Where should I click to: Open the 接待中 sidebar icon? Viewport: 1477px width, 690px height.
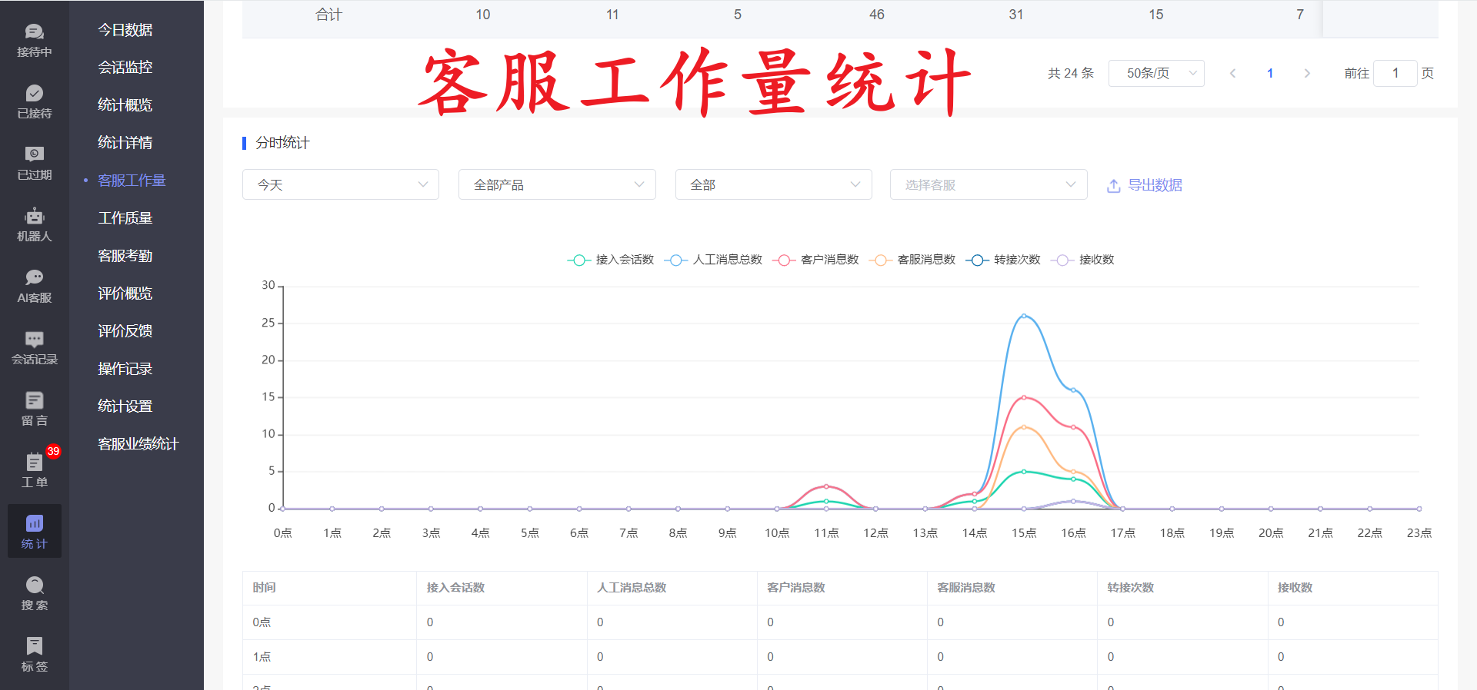click(34, 40)
